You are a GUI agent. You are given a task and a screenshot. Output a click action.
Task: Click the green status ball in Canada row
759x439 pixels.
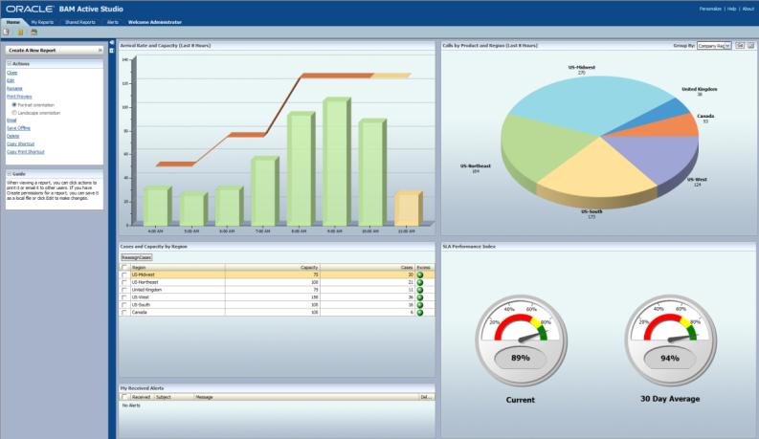pyautogui.click(x=419, y=313)
